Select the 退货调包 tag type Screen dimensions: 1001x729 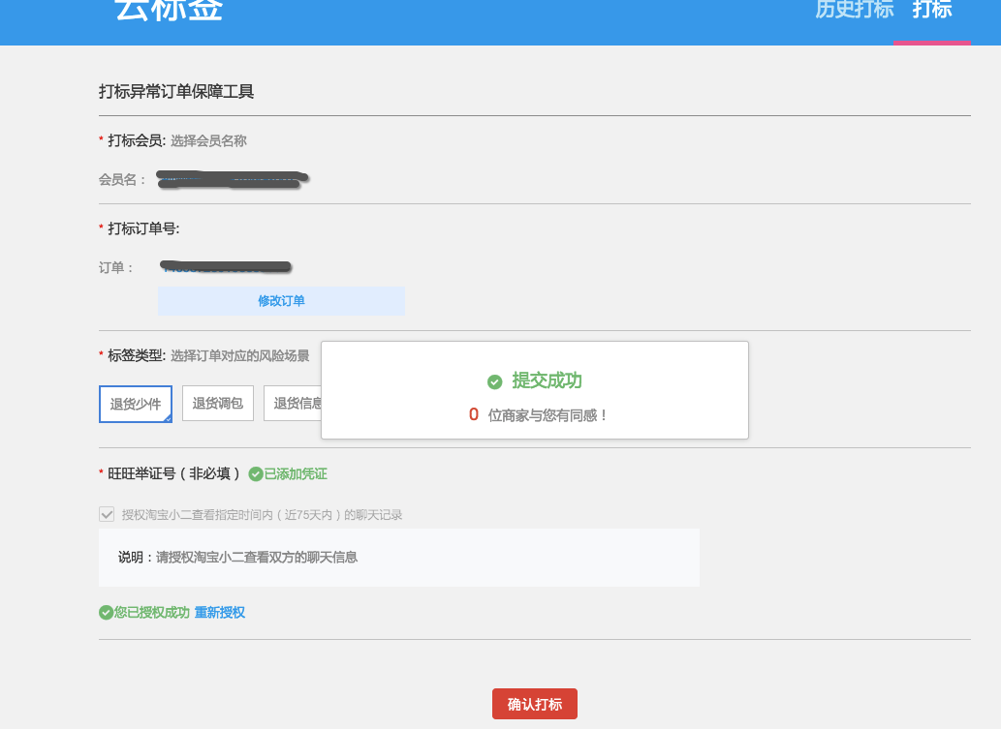217,403
